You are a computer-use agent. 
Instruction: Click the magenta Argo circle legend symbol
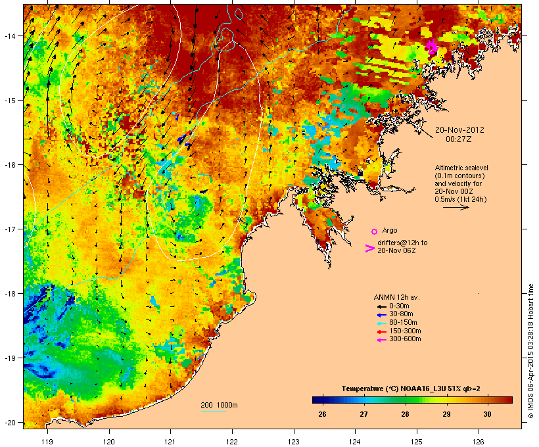pos(374,232)
